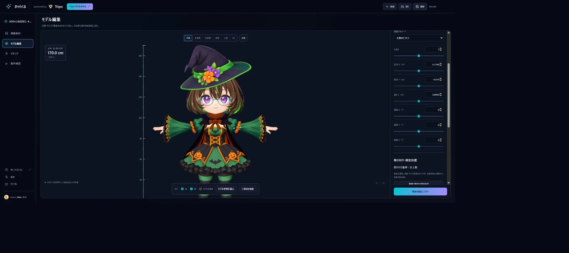Switch to the 左側面 left view tab

click(208, 38)
